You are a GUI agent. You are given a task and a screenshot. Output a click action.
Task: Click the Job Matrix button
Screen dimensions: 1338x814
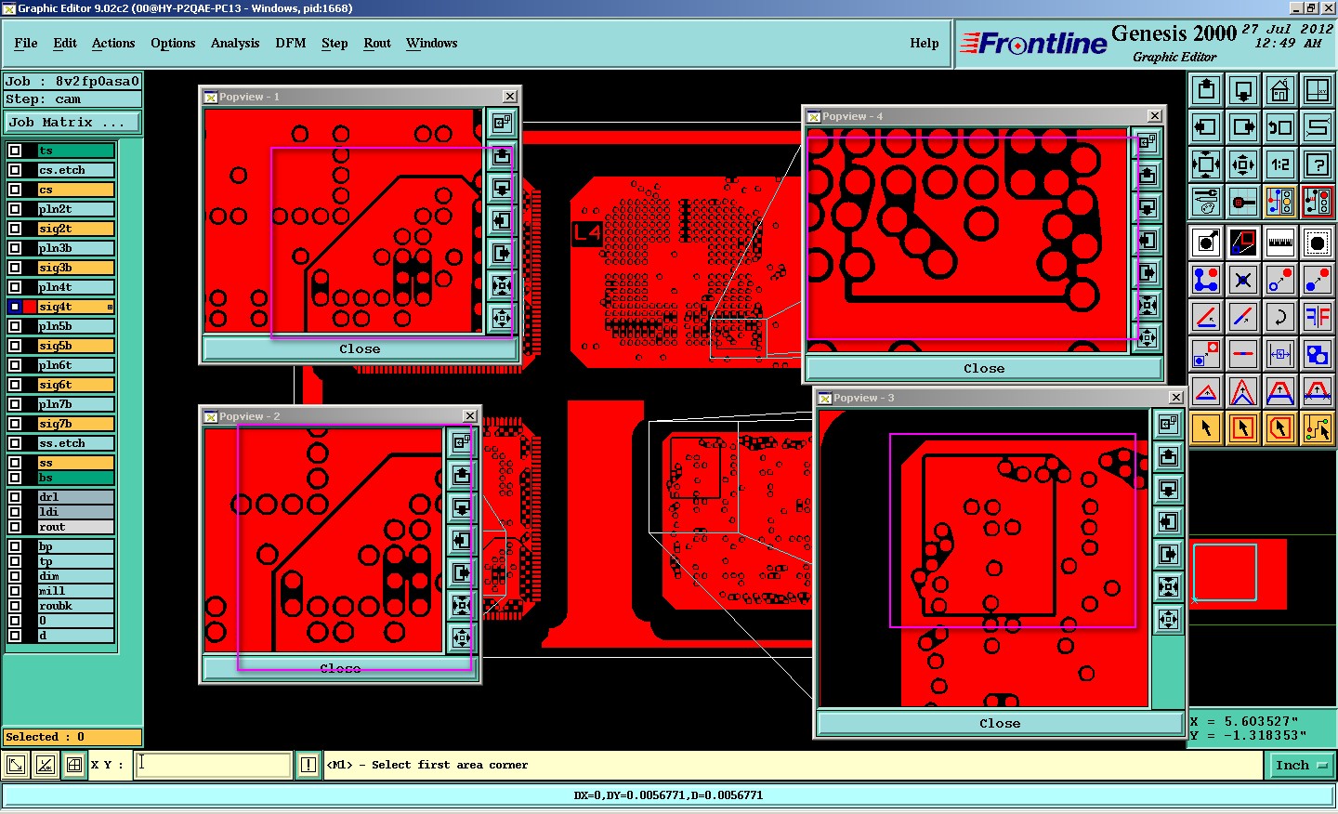[72, 122]
